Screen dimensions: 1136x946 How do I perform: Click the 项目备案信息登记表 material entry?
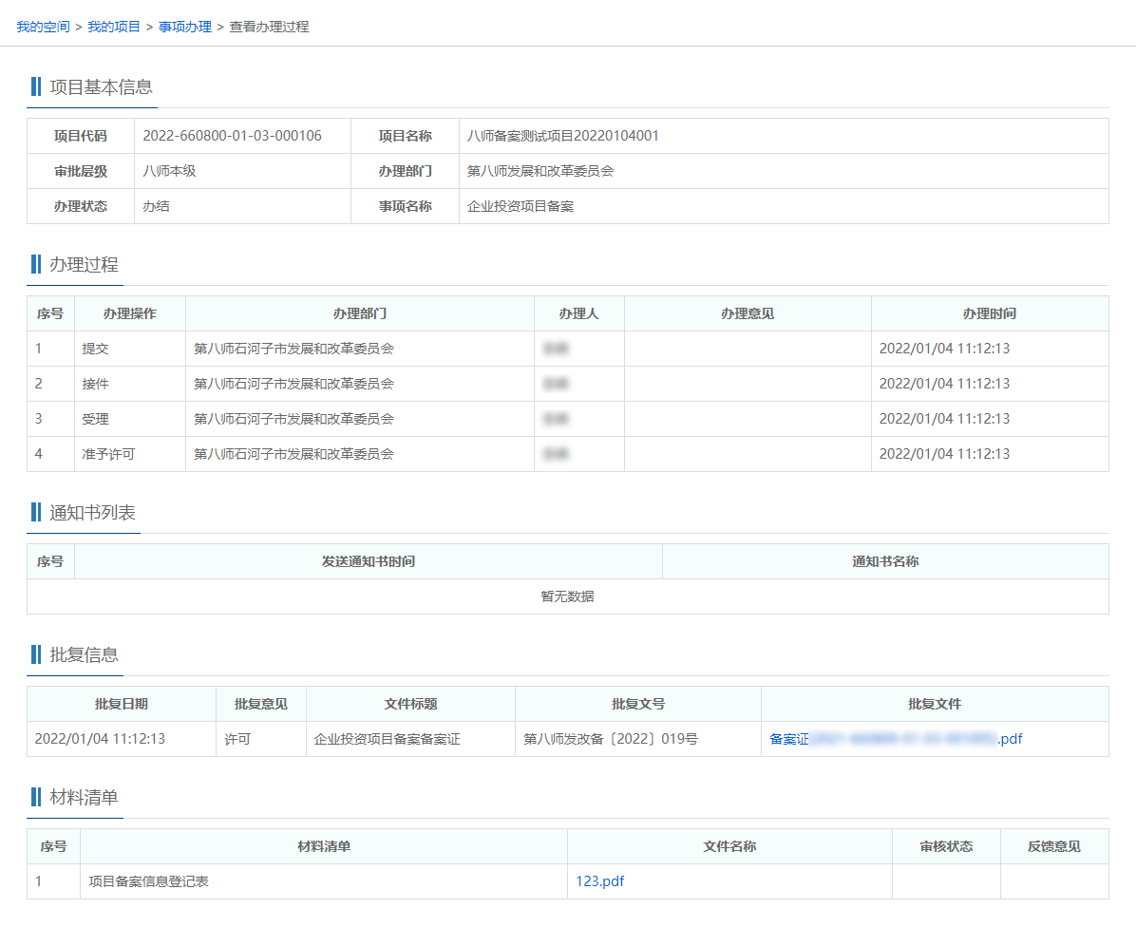pos(148,881)
